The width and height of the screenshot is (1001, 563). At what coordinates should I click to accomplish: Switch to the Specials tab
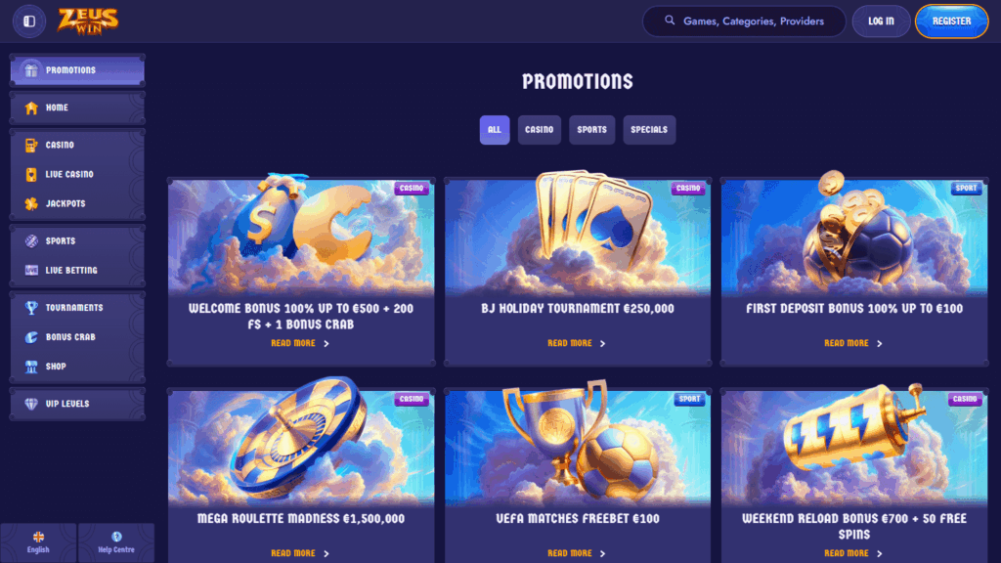[649, 130]
